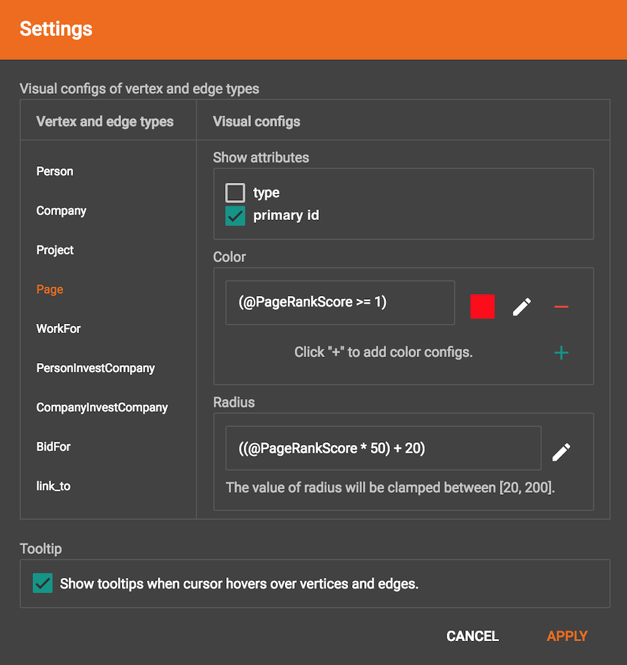This screenshot has width=627, height=665.
Task: Select the Company vertex type
Action: point(61,211)
